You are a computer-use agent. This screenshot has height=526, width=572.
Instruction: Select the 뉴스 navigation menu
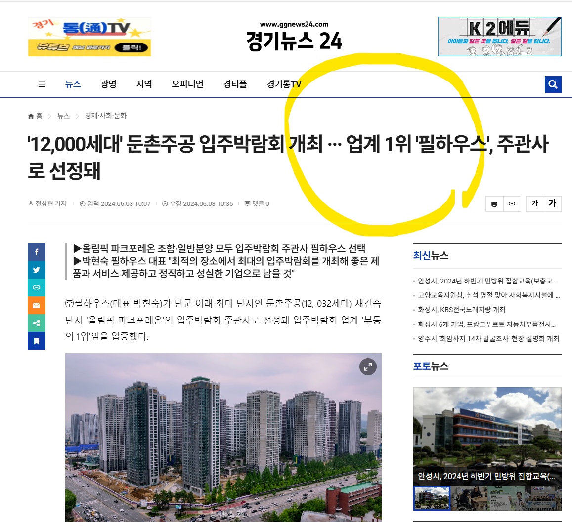tap(73, 84)
